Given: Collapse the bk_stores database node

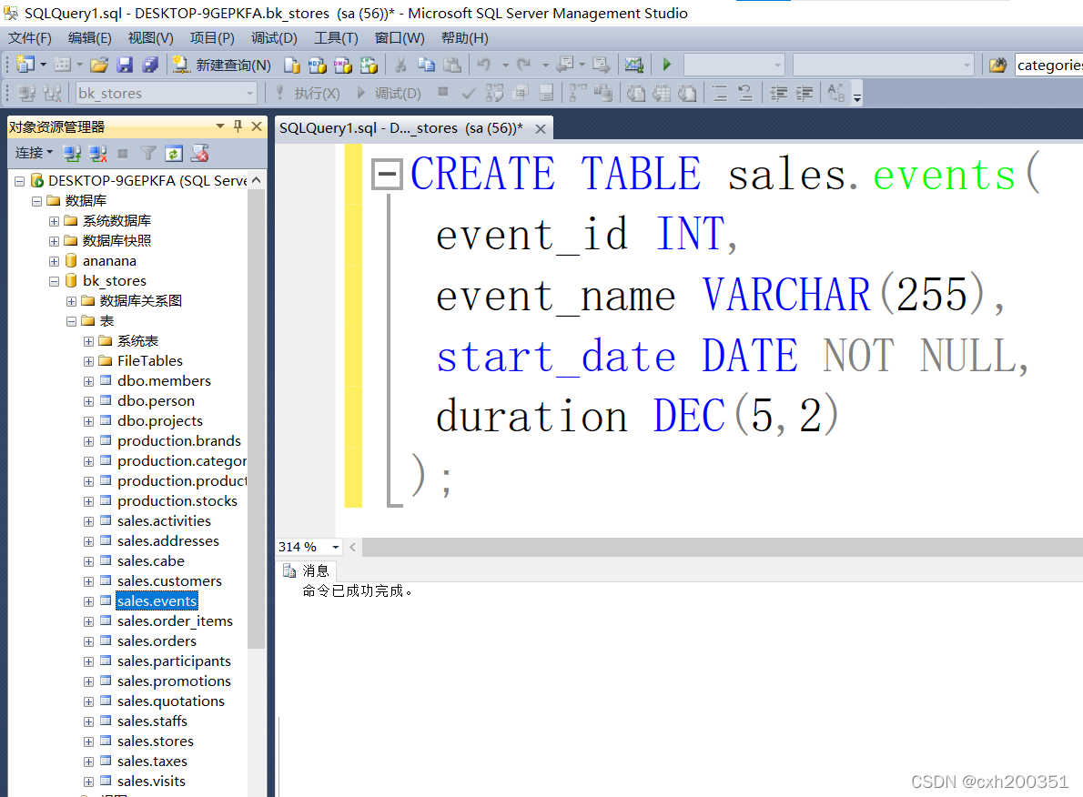Looking at the screenshot, I should 54,281.
